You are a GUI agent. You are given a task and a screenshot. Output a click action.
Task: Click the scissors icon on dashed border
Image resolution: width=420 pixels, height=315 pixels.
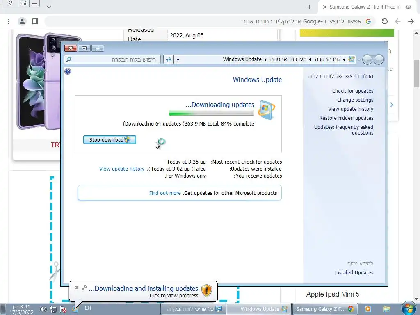55,271
